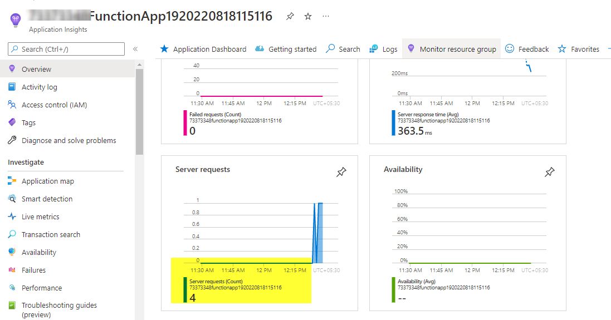Image resolution: width=611 pixels, height=320 pixels.
Task: Click the sidebar scroll up arrow
Action: (x=139, y=65)
